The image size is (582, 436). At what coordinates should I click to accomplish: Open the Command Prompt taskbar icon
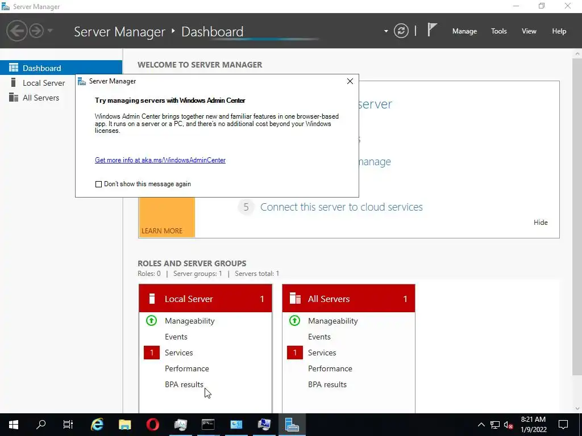tap(208, 425)
